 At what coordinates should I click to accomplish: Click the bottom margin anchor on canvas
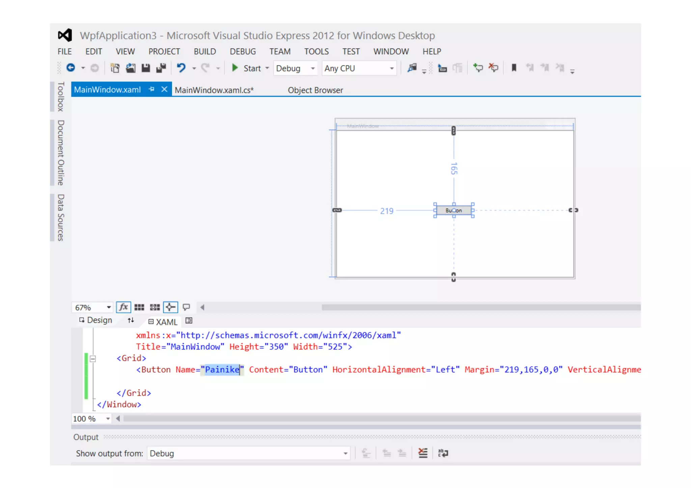453,277
